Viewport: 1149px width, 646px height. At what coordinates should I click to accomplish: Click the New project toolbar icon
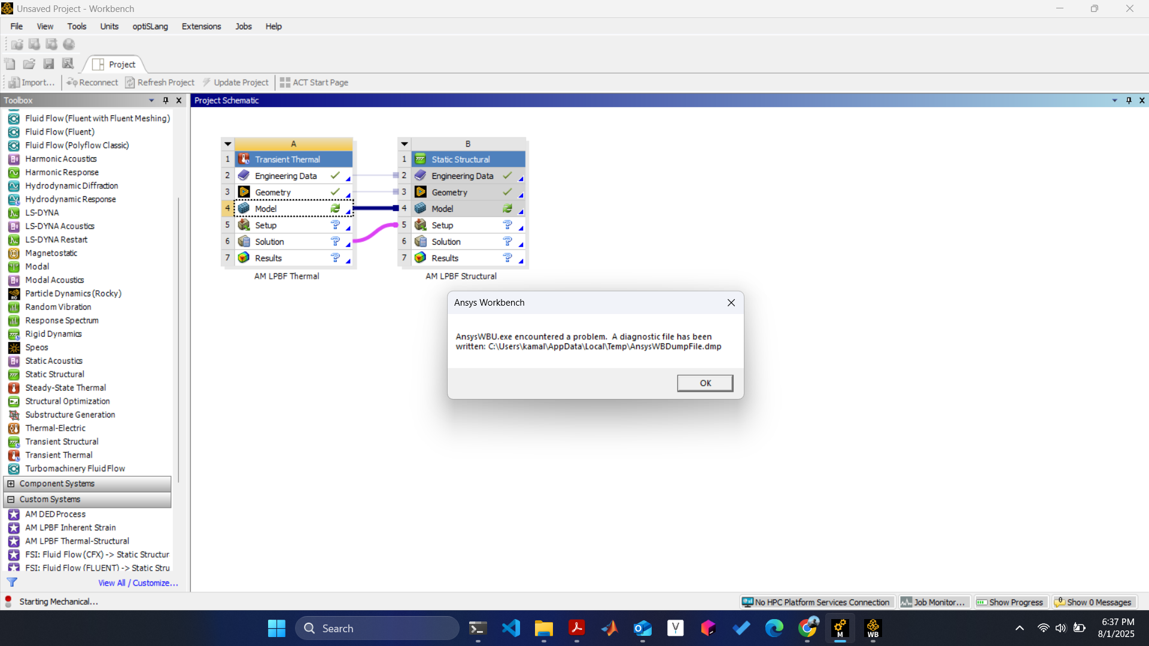pyautogui.click(x=10, y=64)
